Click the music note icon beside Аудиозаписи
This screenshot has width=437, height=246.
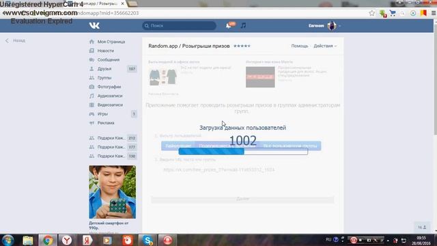pyautogui.click(x=91, y=96)
